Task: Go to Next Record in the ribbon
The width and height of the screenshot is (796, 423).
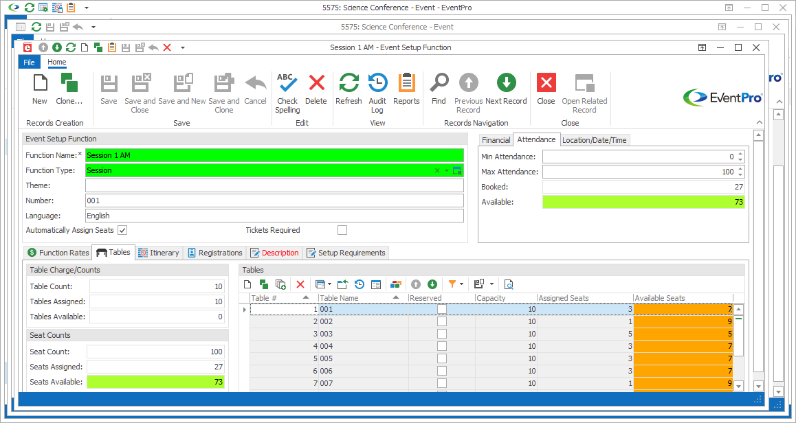Action: pyautogui.click(x=506, y=89)
